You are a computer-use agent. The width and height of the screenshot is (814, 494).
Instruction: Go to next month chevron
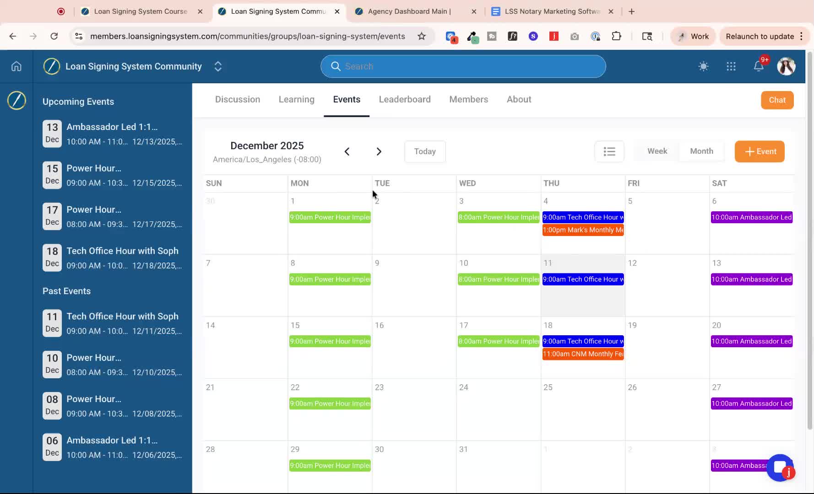(379, 151)
